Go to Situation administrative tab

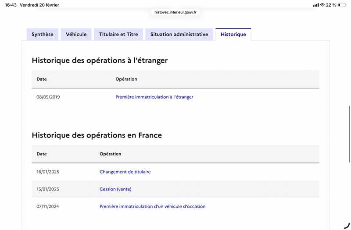[x=179, y=35]
